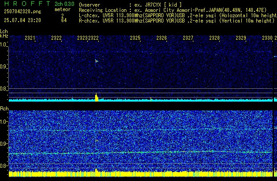Screen dimensions: 277x181
Task: Click the 0.9 frequency label on Lch axis
Action: 4,67
